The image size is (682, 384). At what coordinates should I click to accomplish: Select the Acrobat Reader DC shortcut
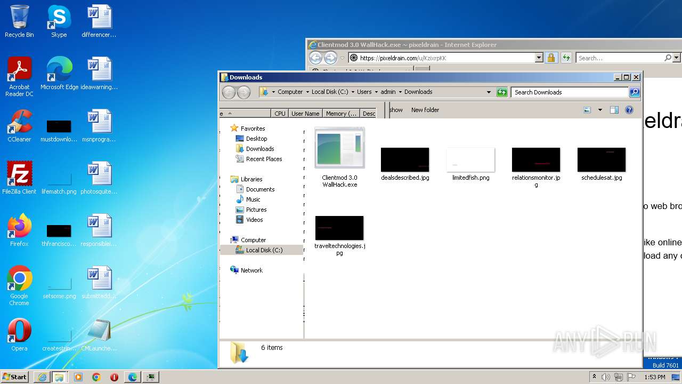tap(19, 77)
